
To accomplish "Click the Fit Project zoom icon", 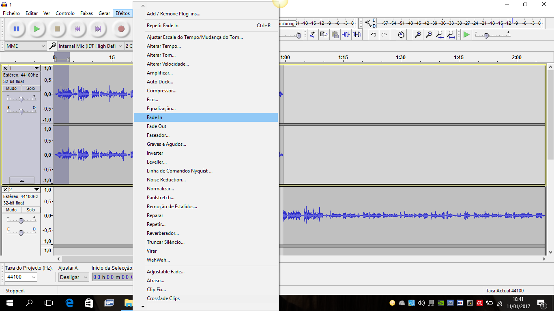I will tap(451, 34).
